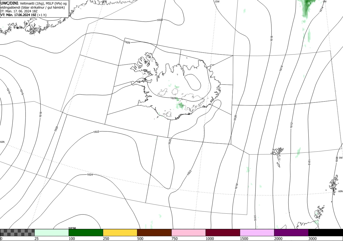Viewport: 343px width, 241px height.
Task: Click the closed isobar oval over northeast Iceland
Action: coord(192,82)
